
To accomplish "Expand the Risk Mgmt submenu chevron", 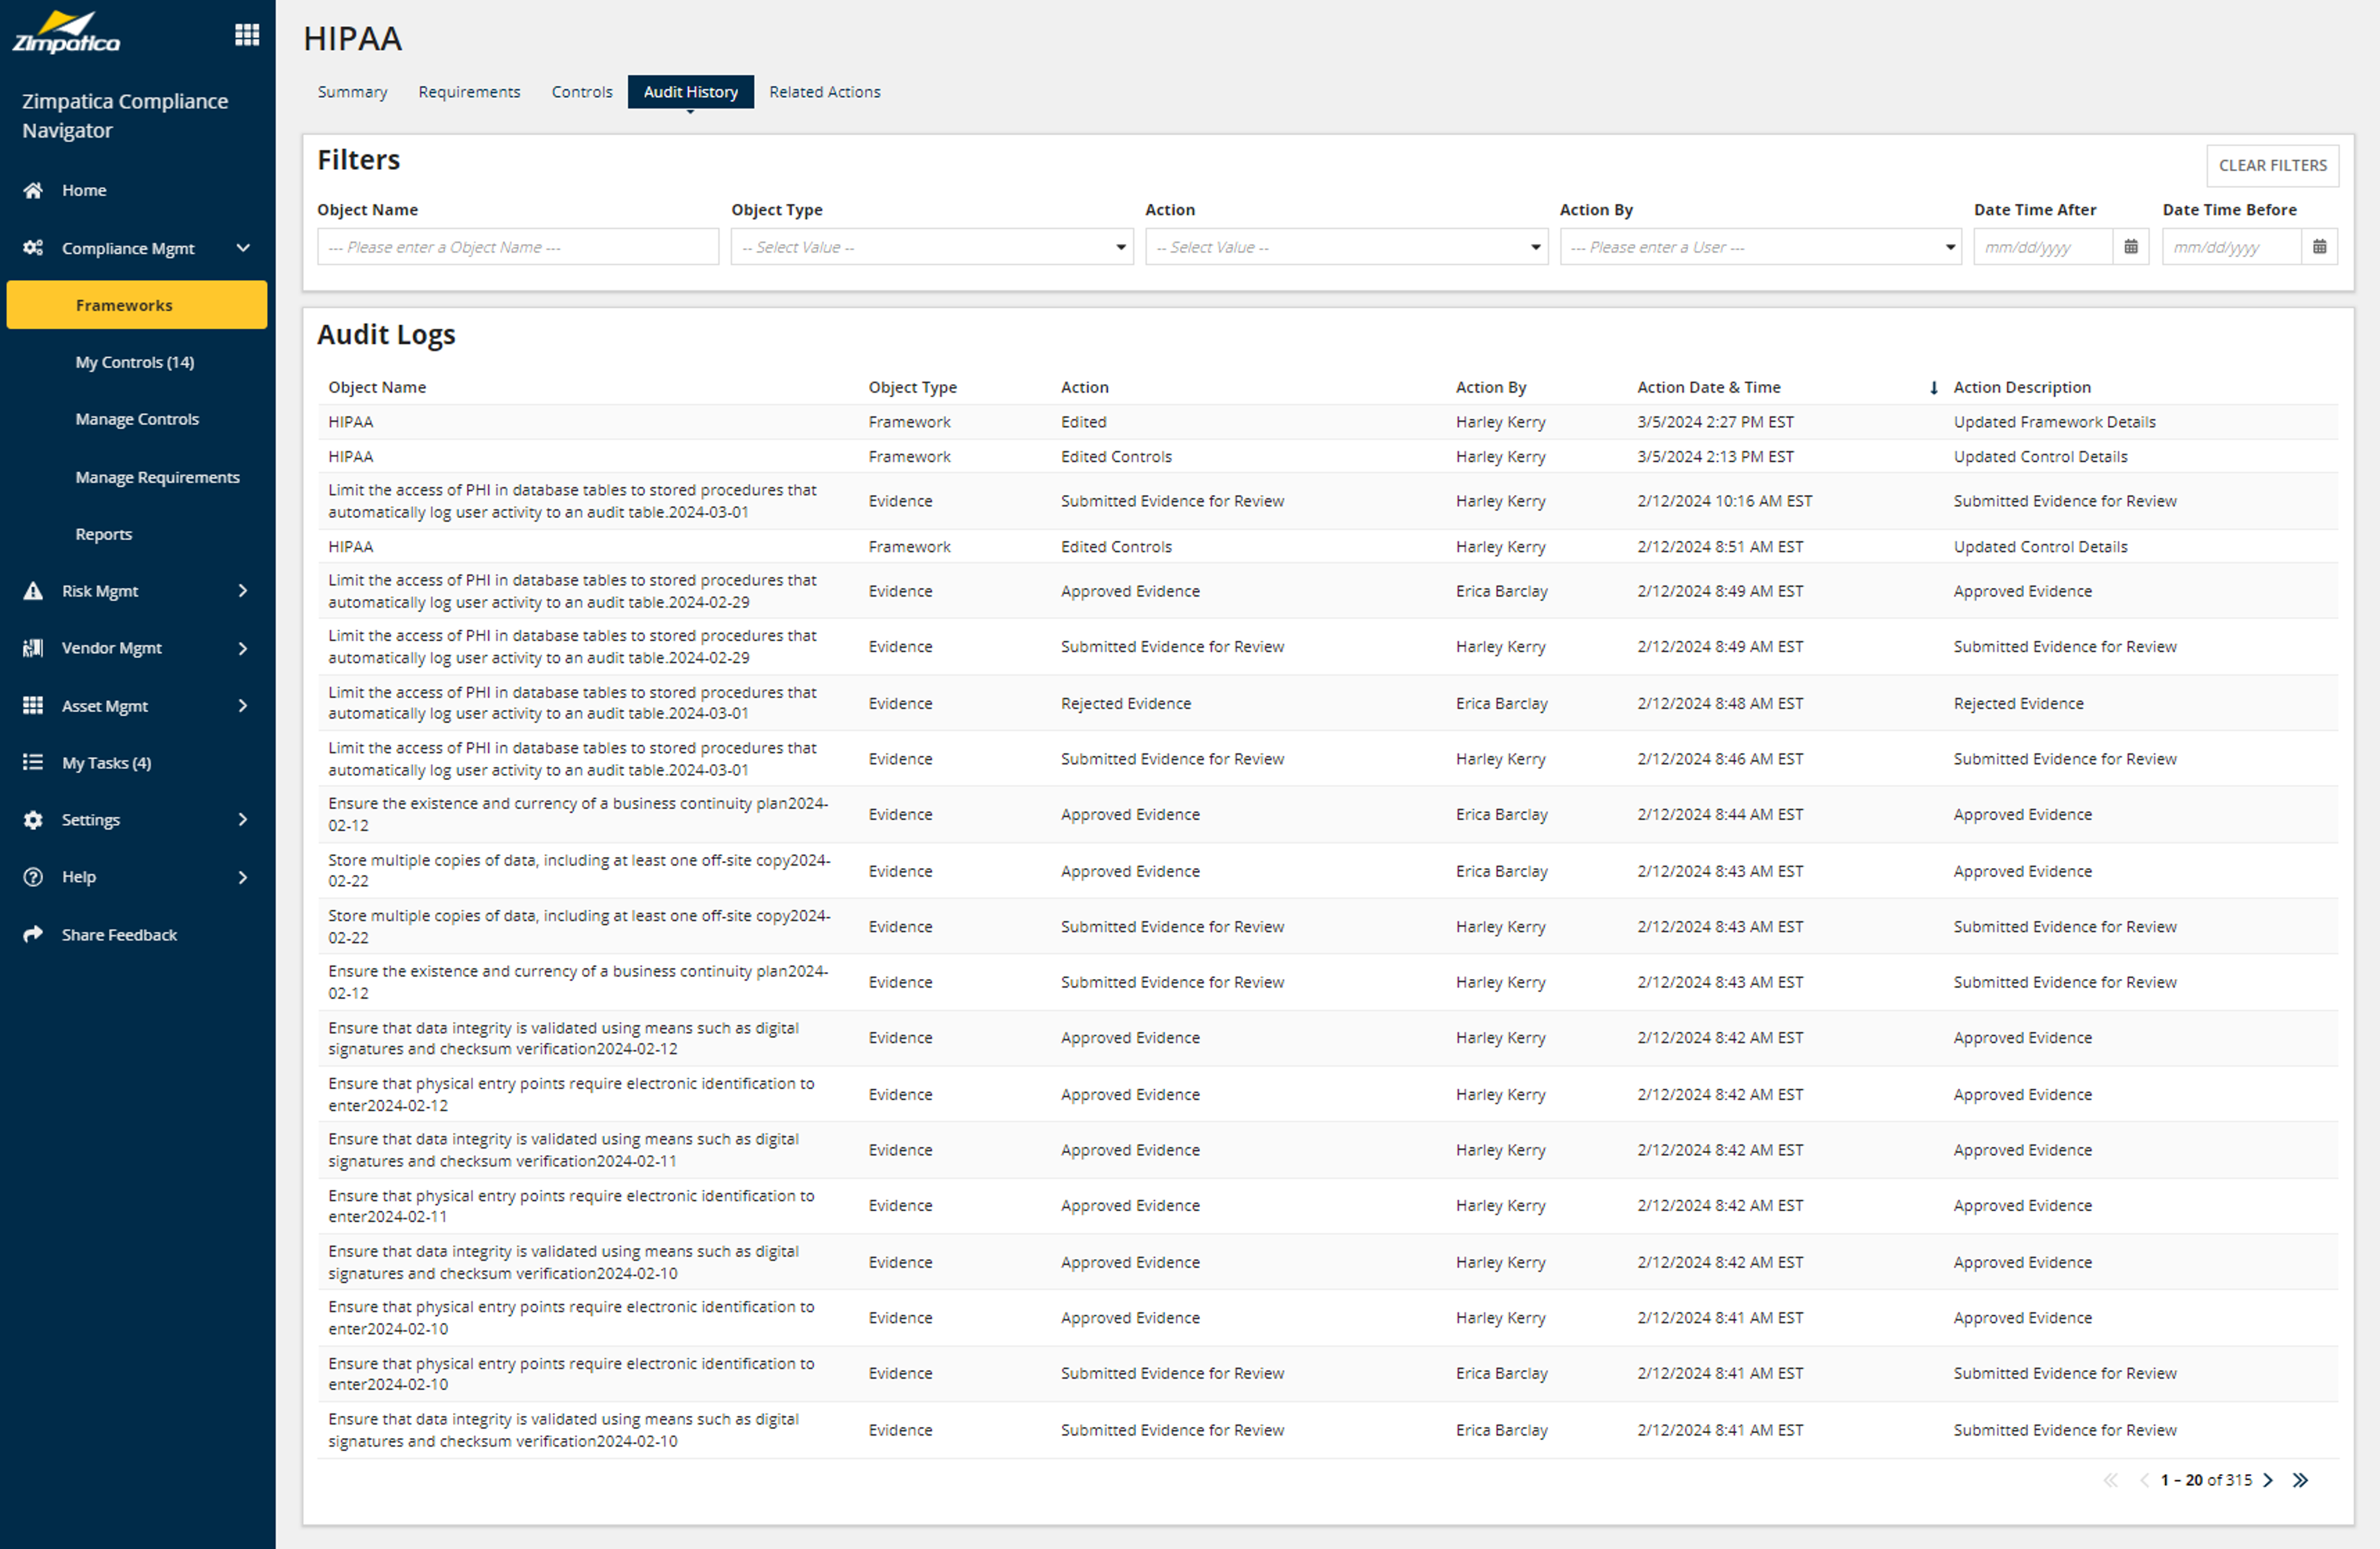I will click(x=243, y=591).
